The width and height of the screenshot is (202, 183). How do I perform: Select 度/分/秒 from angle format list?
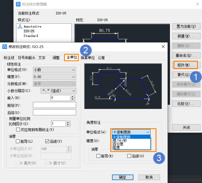[131, 141]
